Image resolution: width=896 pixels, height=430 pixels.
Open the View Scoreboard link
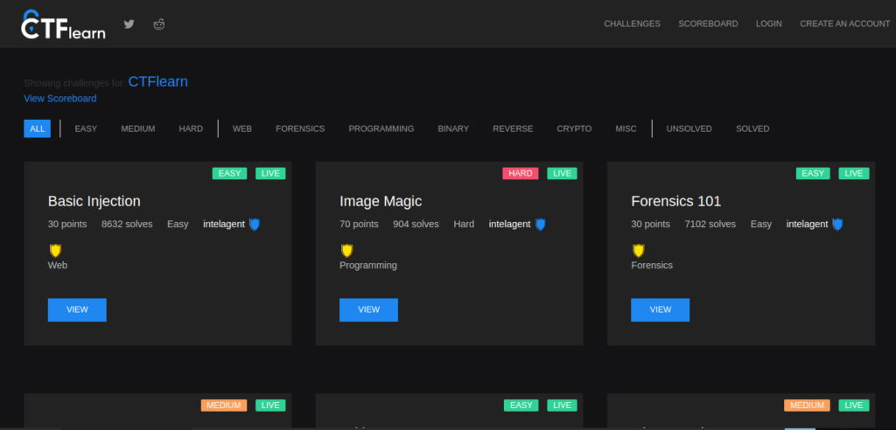pos(60,99)
